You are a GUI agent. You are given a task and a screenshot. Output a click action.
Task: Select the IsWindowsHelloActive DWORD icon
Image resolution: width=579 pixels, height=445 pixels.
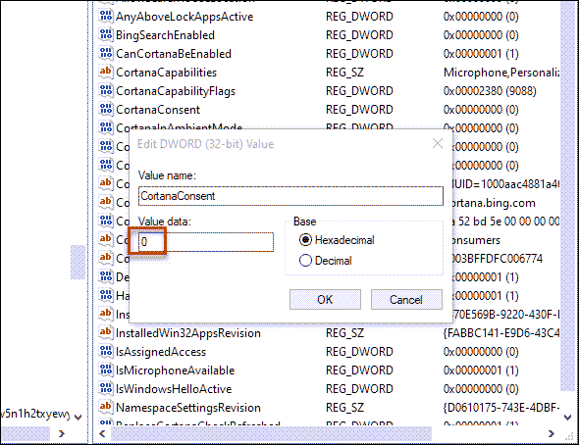106,388
